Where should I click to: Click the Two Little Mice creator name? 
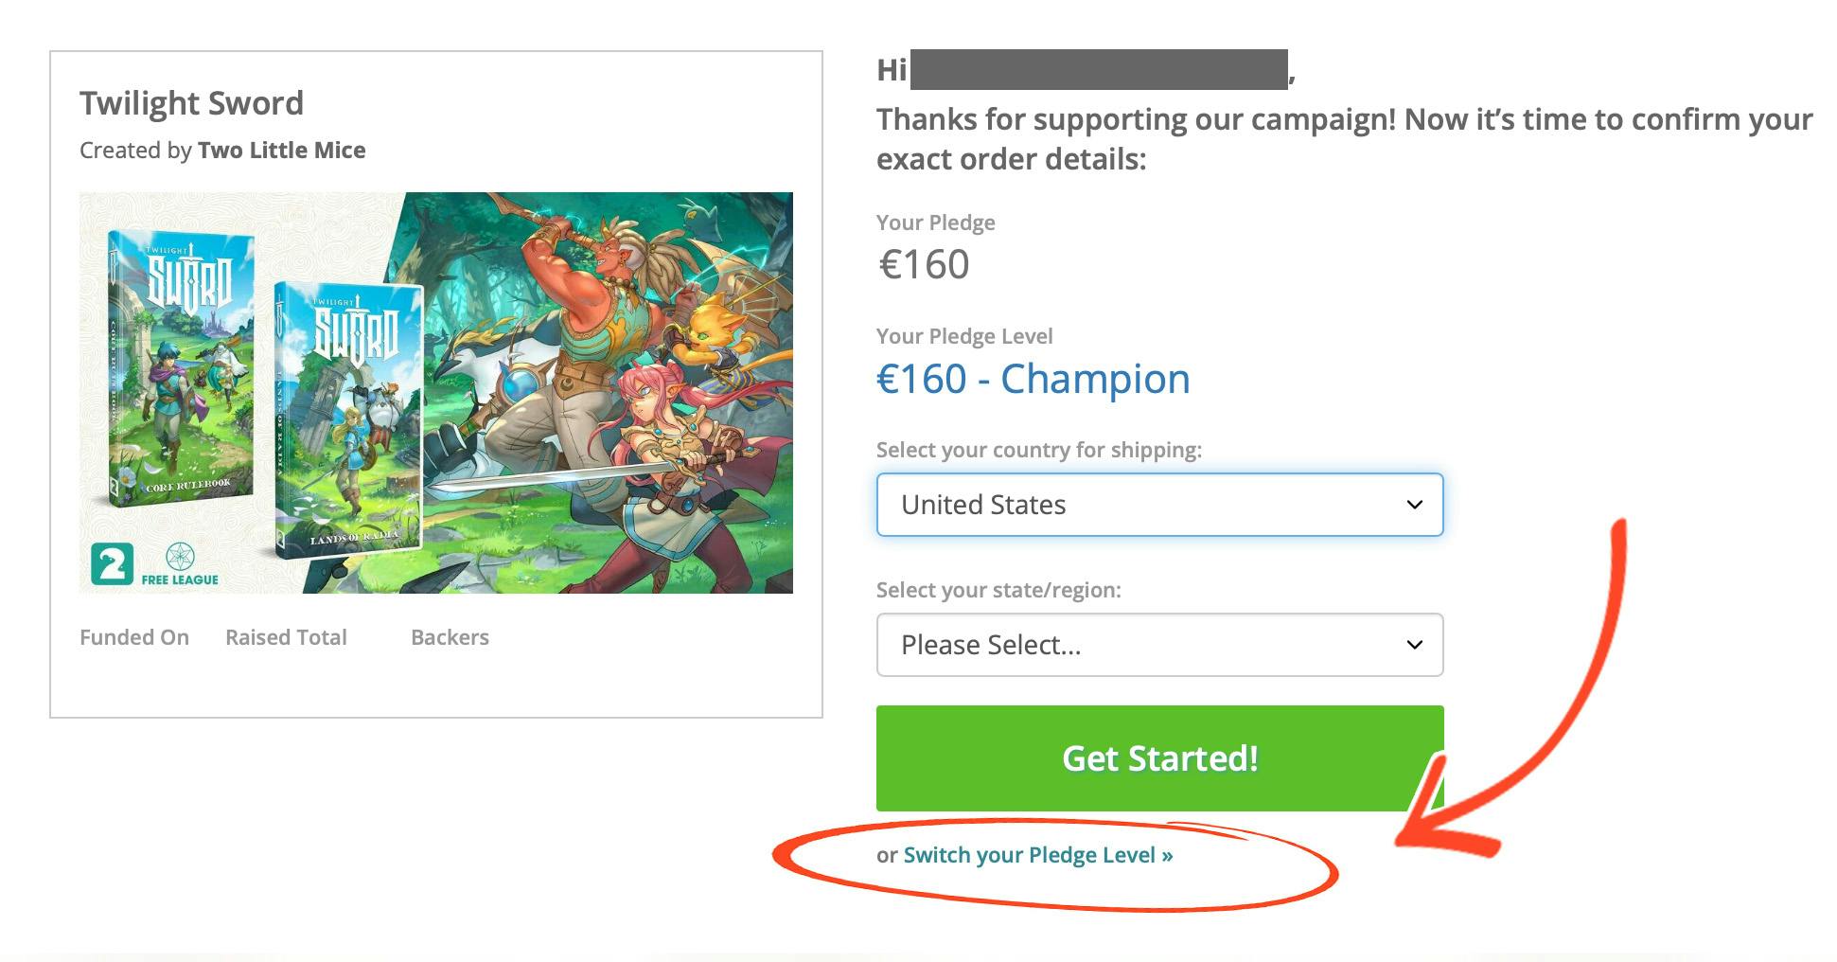(281, 151)
